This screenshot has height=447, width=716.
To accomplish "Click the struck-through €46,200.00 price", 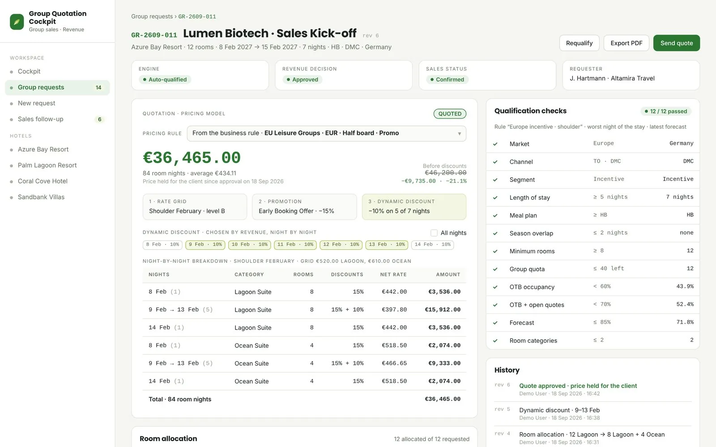I will pos(445,173).
